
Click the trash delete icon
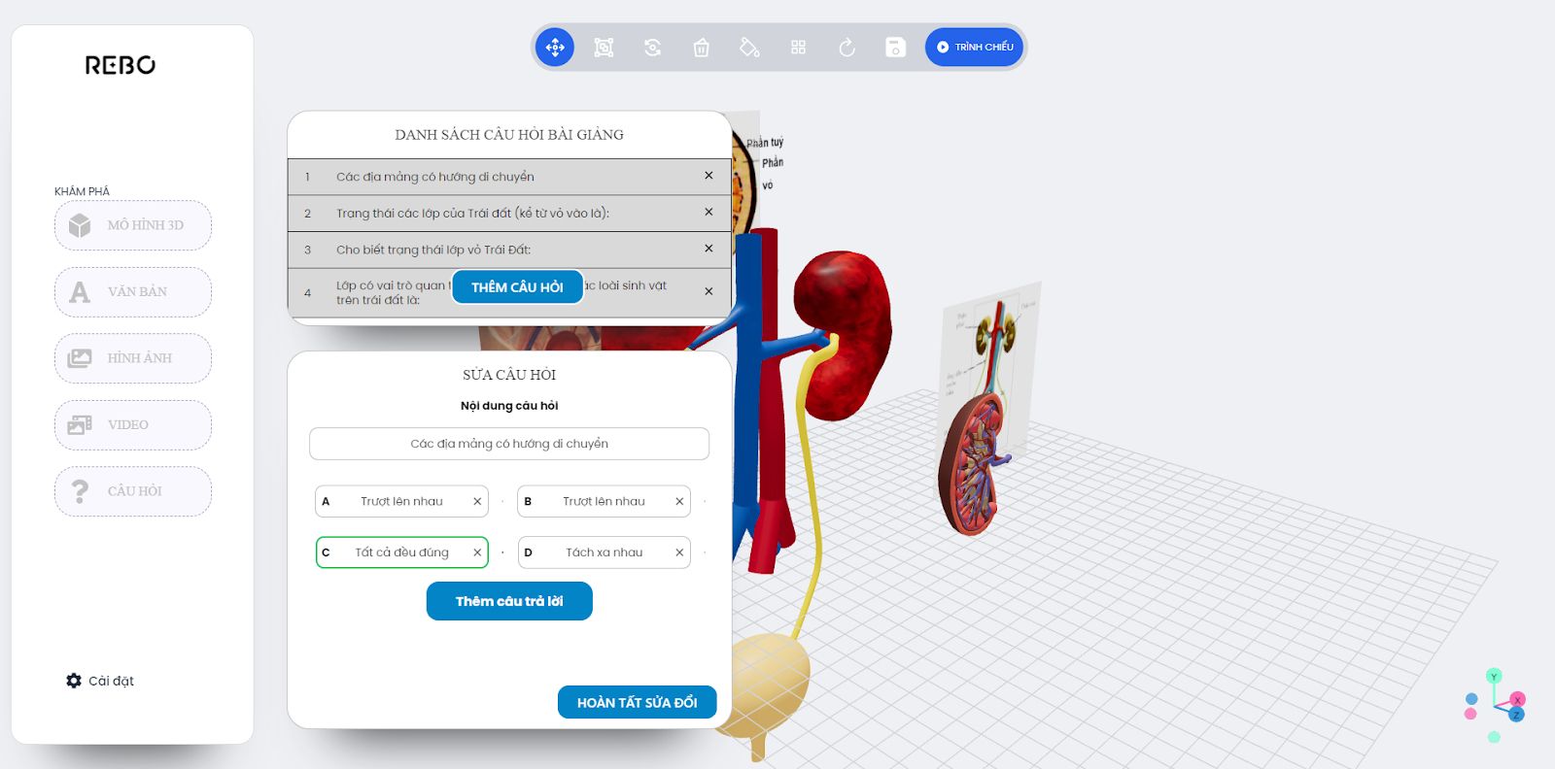click(x=701, y=47)
